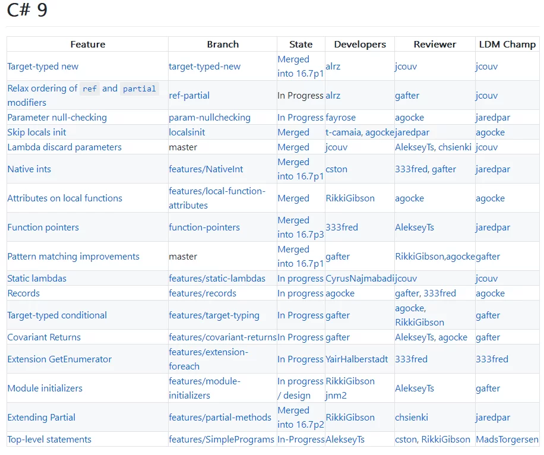Viewport: 544px width, 455px height.
Task: Click the ref-partial branch link
Action: tap(189, 96)
